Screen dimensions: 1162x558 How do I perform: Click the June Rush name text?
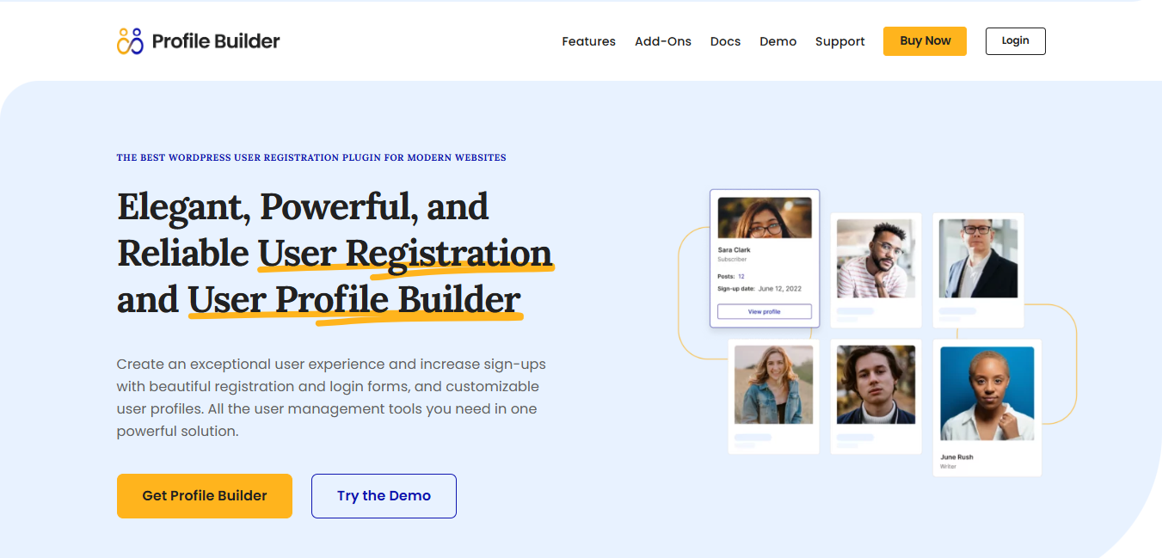point(956,457)
